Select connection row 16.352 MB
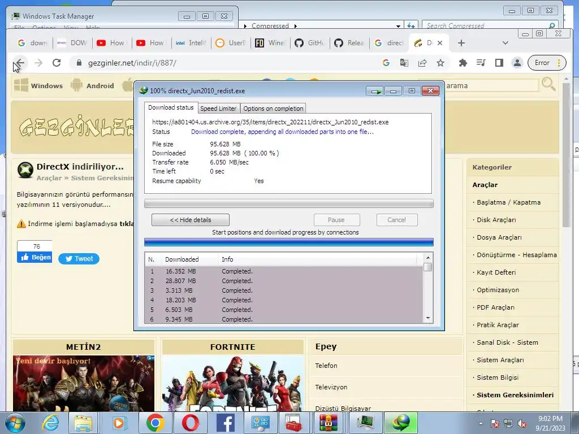Image resolution: width=579 pixels, height=434 pixels. 284,271
